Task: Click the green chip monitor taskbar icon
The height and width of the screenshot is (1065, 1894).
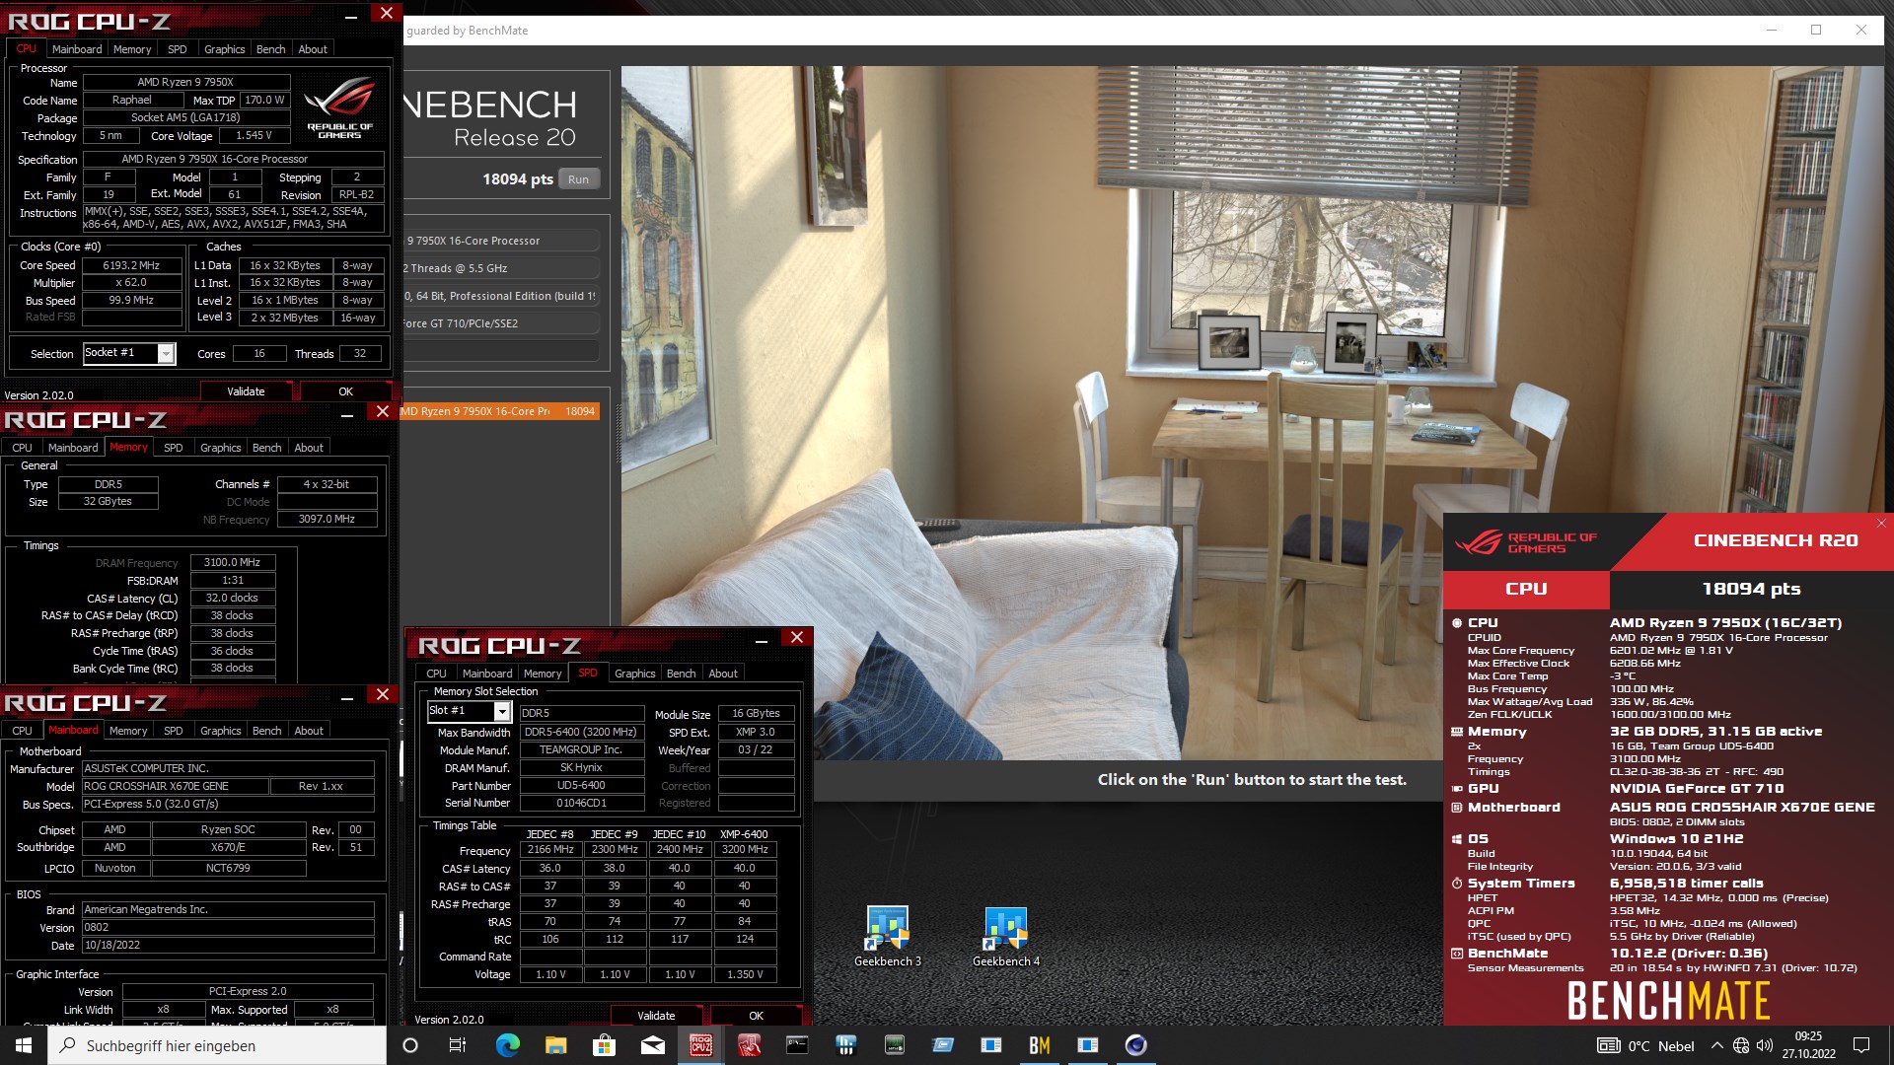Action: click(x=894, y=1045)
